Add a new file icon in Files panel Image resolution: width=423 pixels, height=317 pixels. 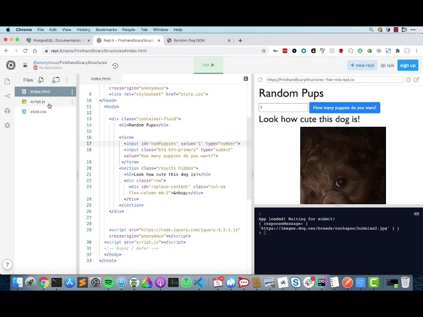point(41,80)
